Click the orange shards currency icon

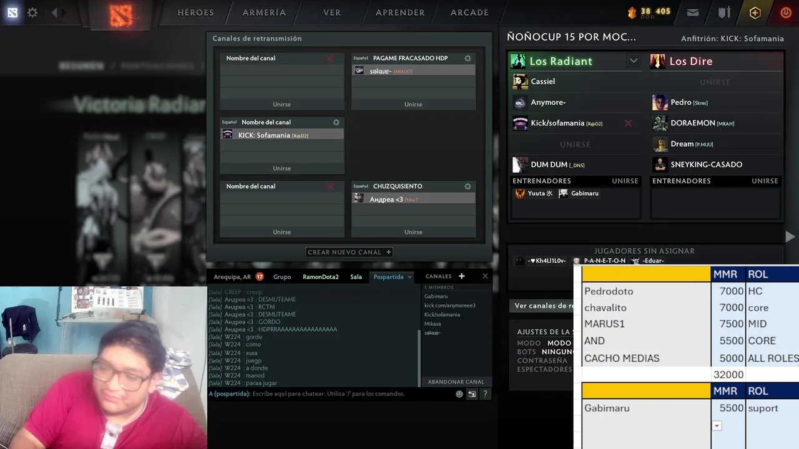coord(632,12)
